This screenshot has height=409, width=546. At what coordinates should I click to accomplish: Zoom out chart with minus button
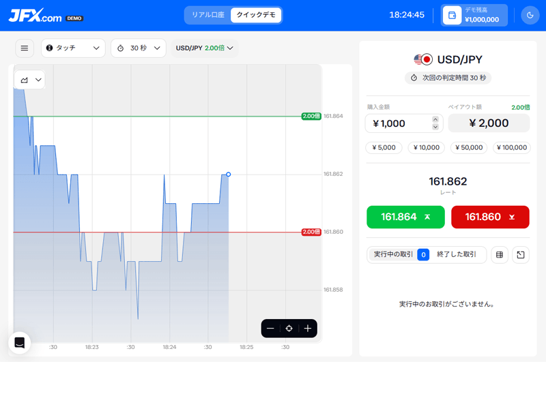coord(270,329)
